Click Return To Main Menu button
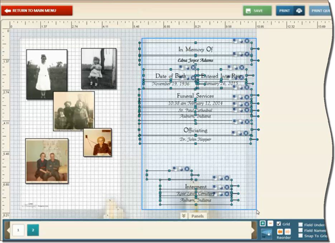Image resolution: width=335 pixels, height=243 pixels. click(x=37, y=10)
